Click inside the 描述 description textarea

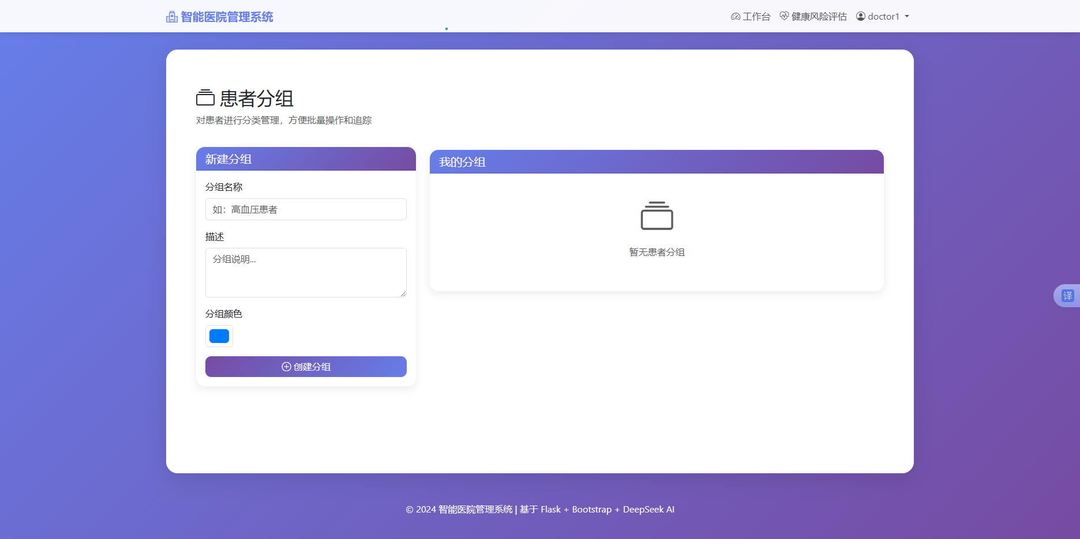(305, 272)
